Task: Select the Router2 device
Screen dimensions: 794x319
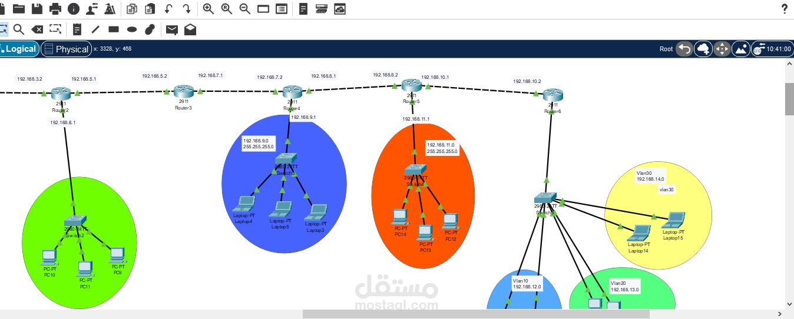Action: (60, 93)
